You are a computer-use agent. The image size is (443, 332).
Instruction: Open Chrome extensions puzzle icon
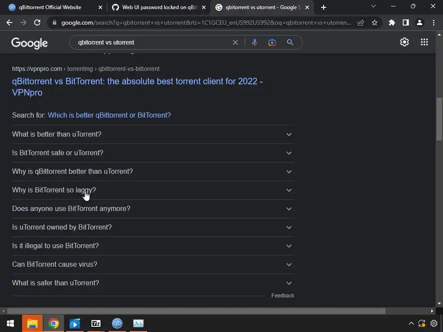click(x=392, y=22)
